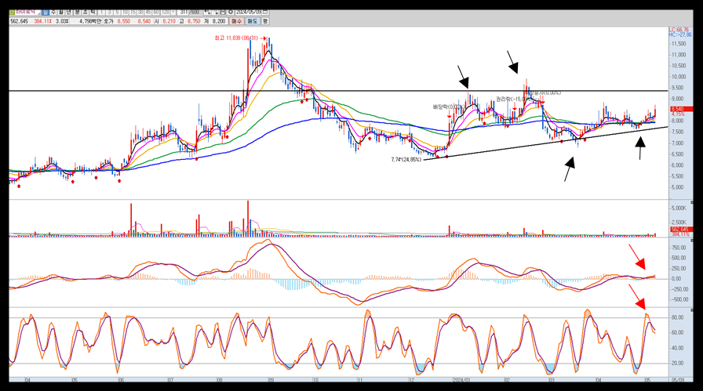Click the 562,645 volume value
The width and height of the screenshot is (703, 391).
point(20,21)
